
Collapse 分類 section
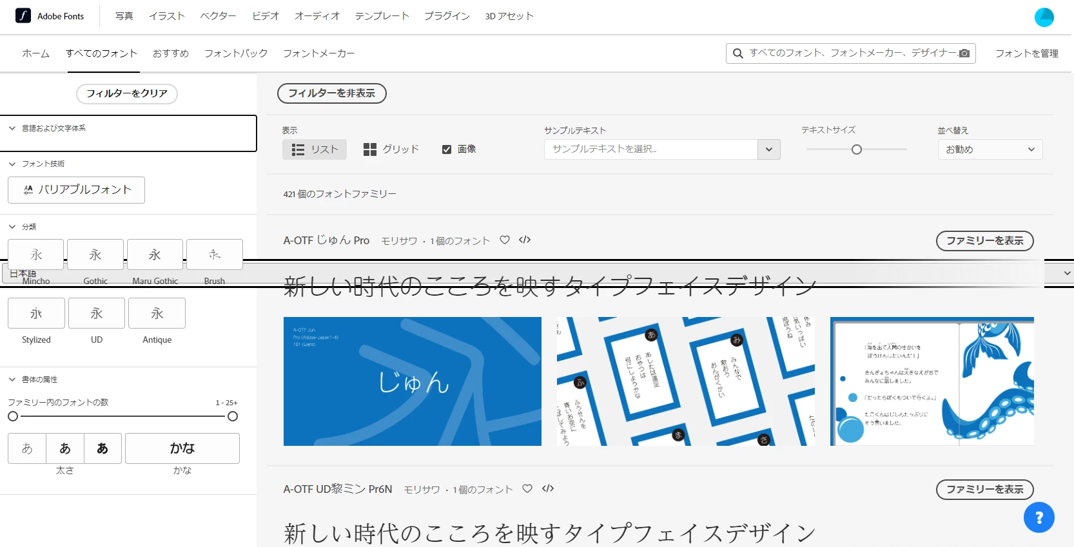tap(12, 227)
